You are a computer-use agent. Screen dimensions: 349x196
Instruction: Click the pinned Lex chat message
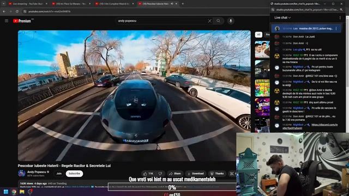click(306, 28)
